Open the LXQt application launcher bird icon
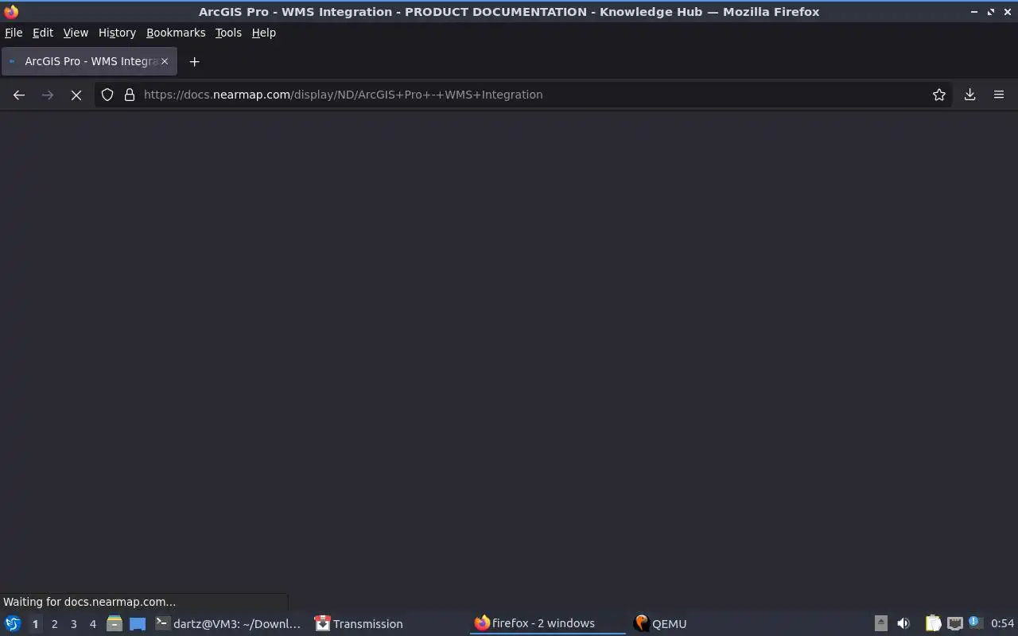 (13, 624)
